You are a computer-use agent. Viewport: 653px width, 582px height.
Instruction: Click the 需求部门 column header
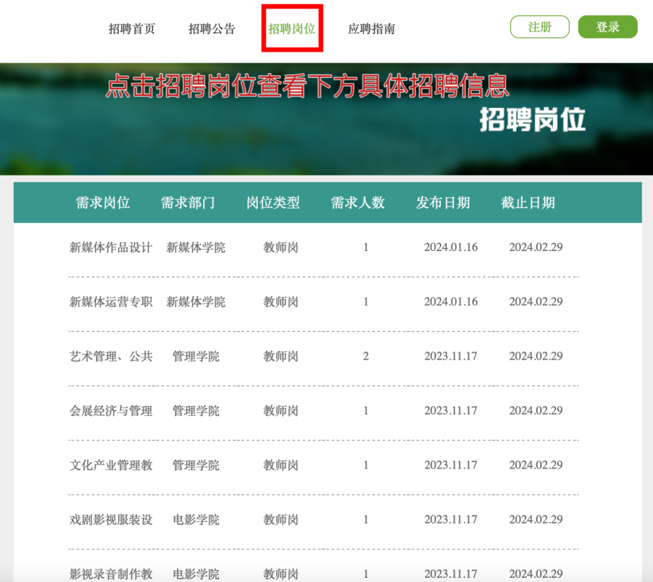tap(187, 203)
